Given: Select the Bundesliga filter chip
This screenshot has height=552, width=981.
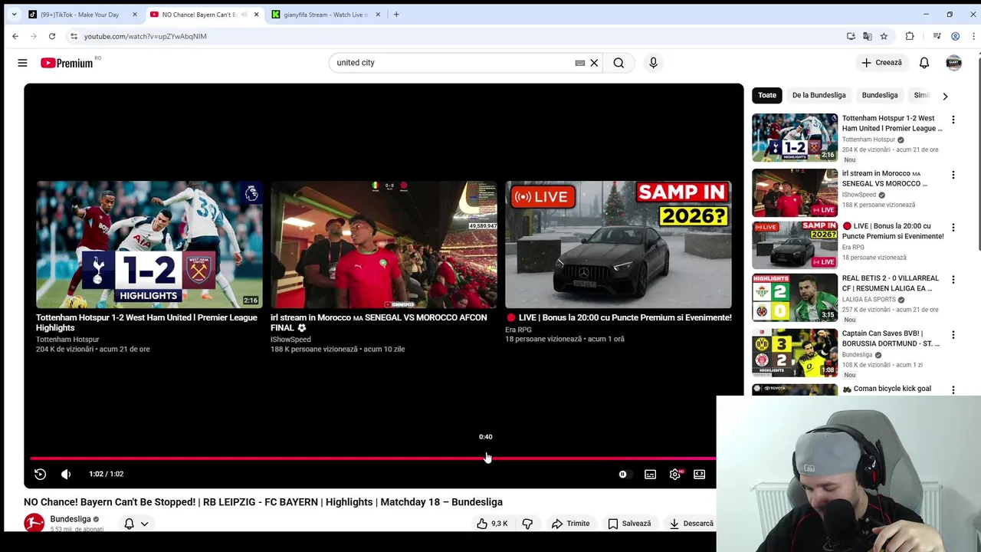Looking at the screenshot, I should click(880, 95).
